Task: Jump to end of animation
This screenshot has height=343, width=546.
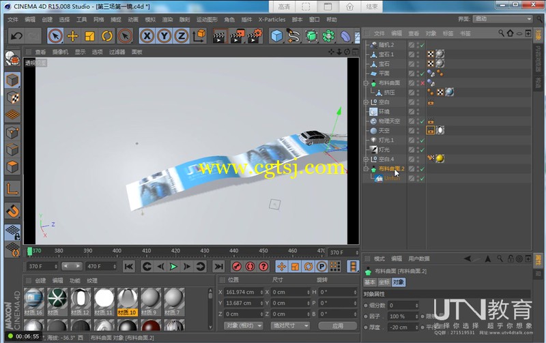Action: click(218, 267)
